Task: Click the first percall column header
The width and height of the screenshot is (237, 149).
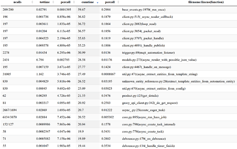Action: point(66,2)
